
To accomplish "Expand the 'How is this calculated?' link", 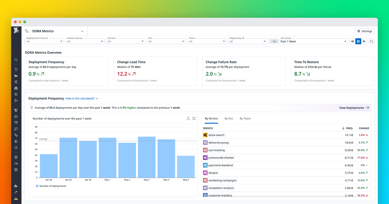I will coord(82,98).
